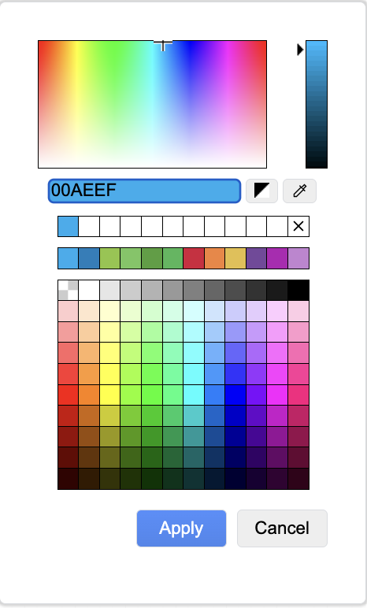The height and width of the screenshot is (608, 367).
Task: Select the transparent checkerboard swatch
Action: pyautogui.click(x=69, y=290)
